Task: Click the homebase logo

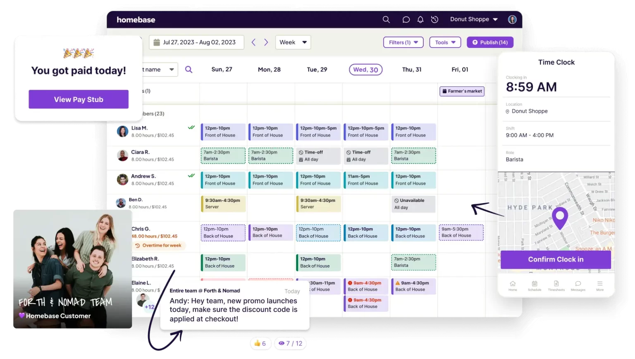Action: tap(136, 19)
